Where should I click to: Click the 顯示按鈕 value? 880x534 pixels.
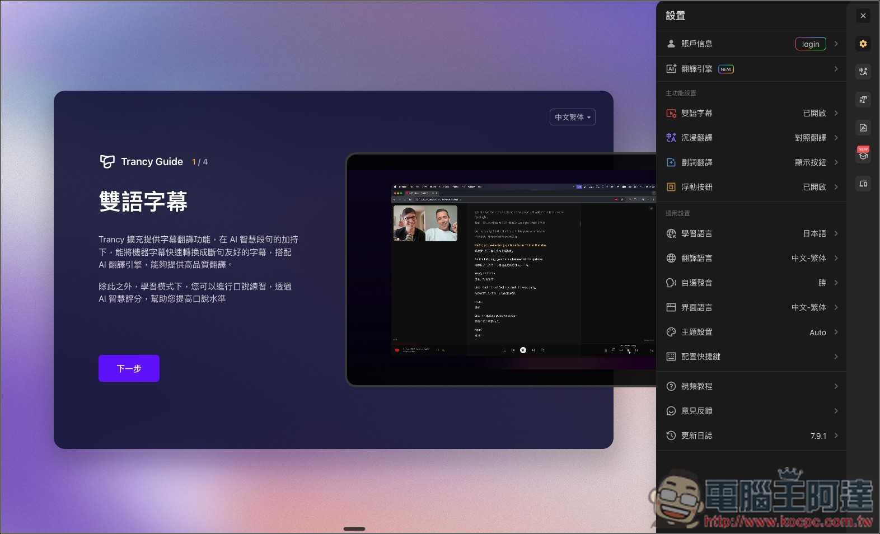click(x=811, y=162)
